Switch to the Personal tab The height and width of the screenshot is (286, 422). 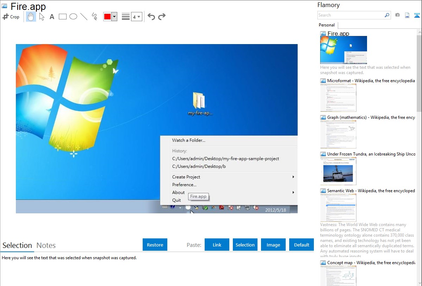[x=327, y=25]
